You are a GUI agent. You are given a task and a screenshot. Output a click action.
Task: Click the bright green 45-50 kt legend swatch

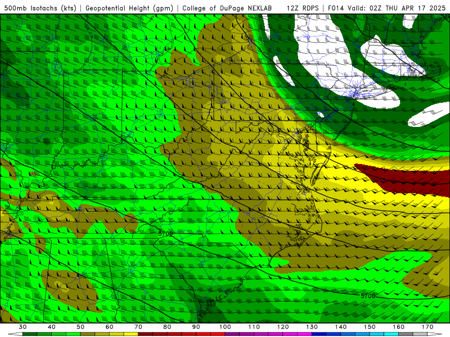point(73,334)
